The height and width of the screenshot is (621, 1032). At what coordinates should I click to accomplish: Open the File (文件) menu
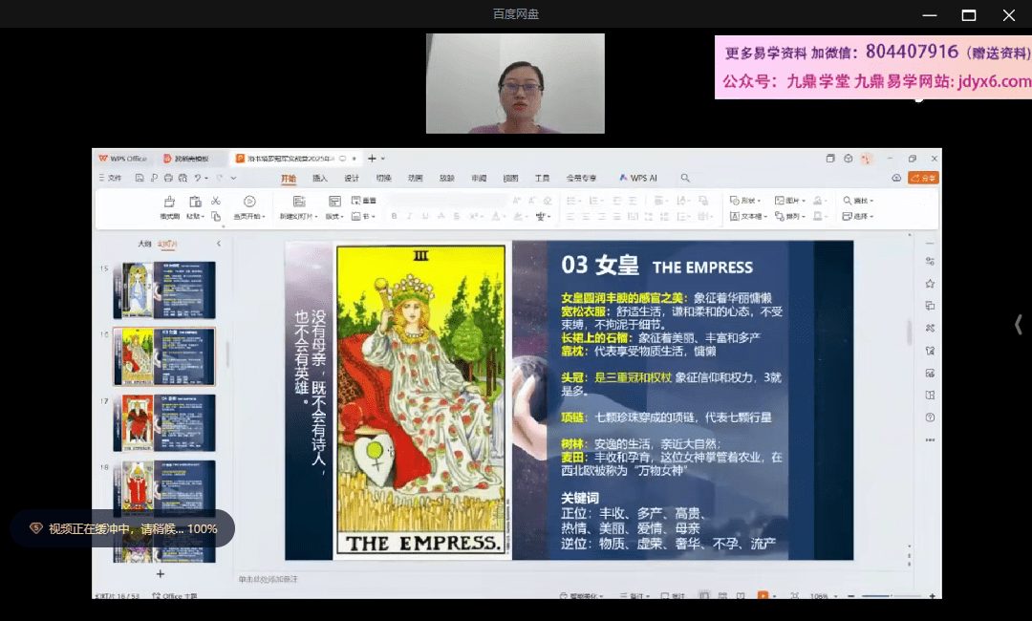click(x=111, y=178)
